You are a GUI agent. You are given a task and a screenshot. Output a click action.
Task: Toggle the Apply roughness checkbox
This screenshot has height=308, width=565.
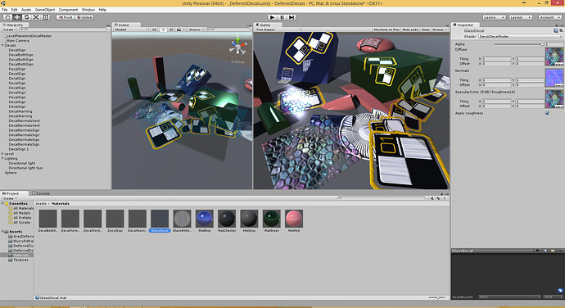tap(547, 113)
